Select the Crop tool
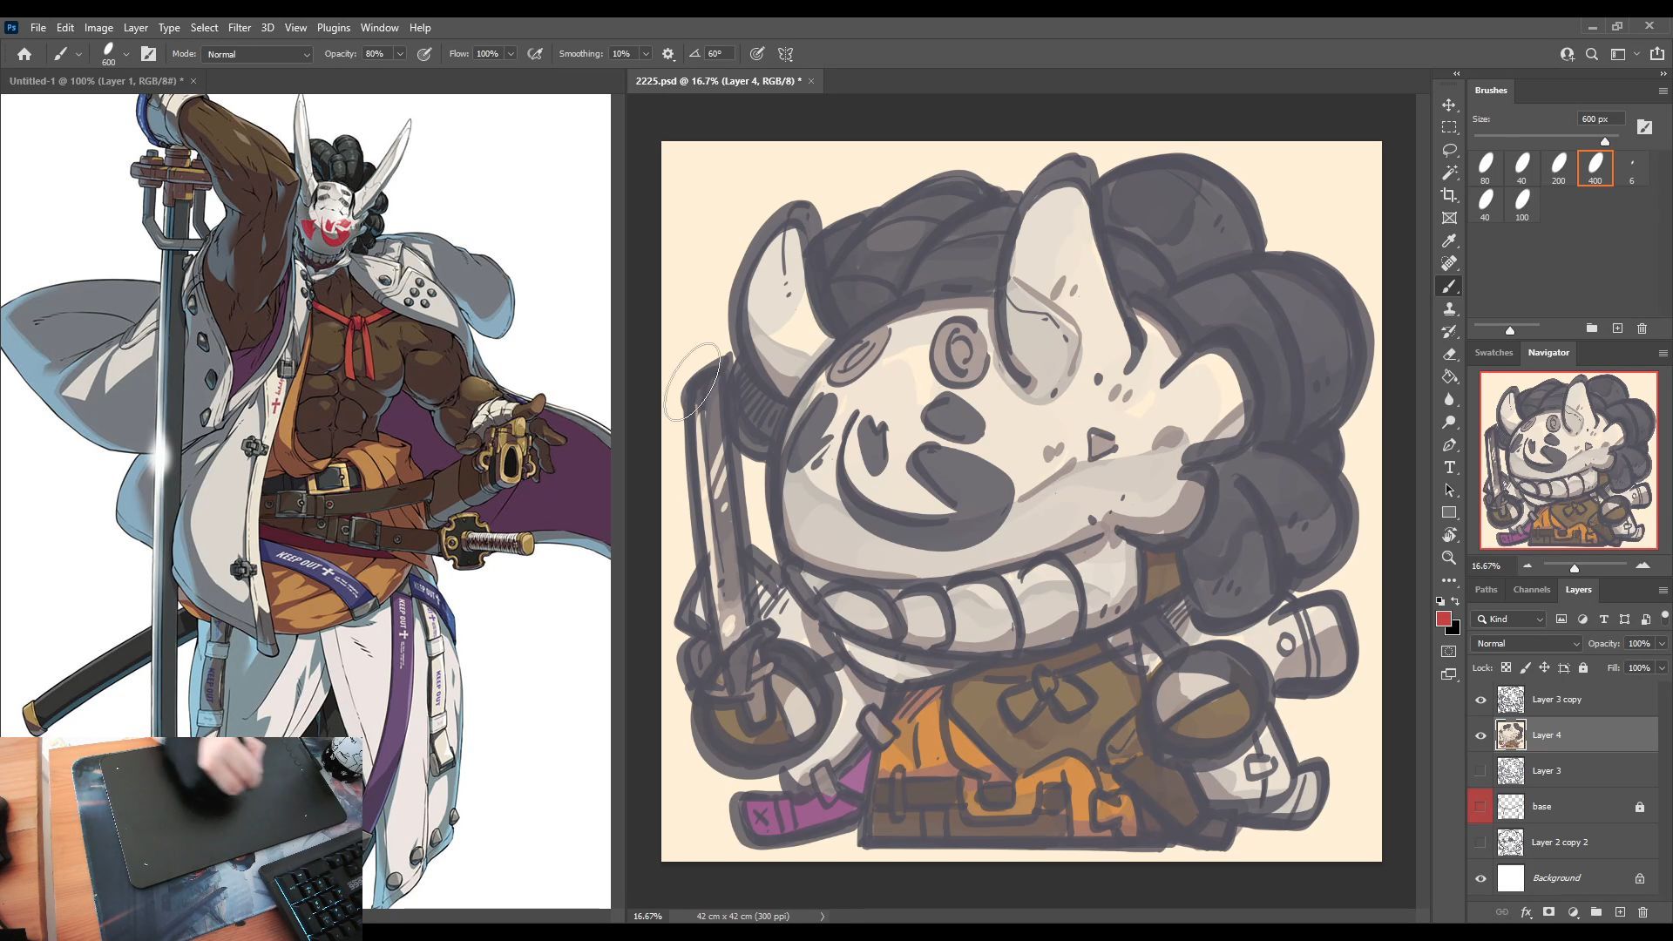Screen dimensions: 1673x941 [1449, 195]
